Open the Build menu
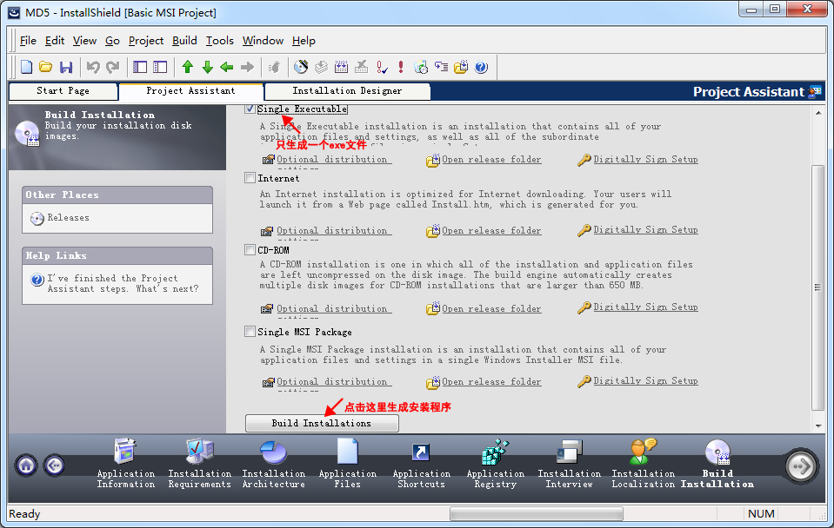Screen dimensions: 834x528 [x=184, y=40]
